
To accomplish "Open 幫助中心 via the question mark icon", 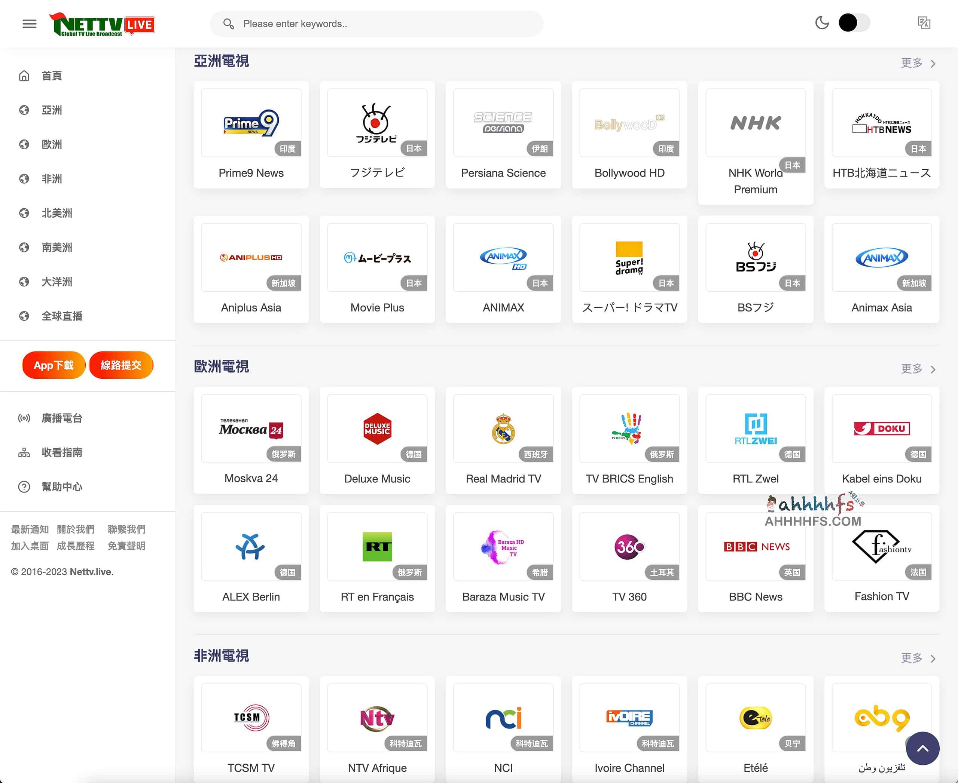I will [x=24, y=487].
